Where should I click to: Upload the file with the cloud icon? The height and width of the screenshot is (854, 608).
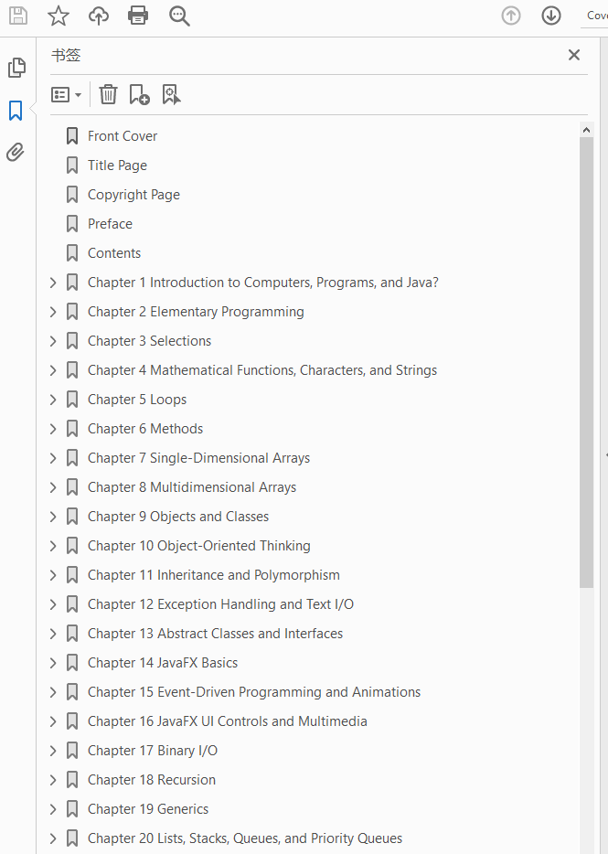point(99,16)
